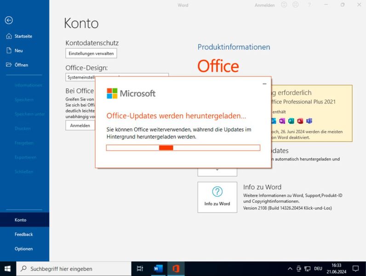This screenshot has height=276, width=366.
Task: Open the Windows Start menu
Action: coord(7,269)
